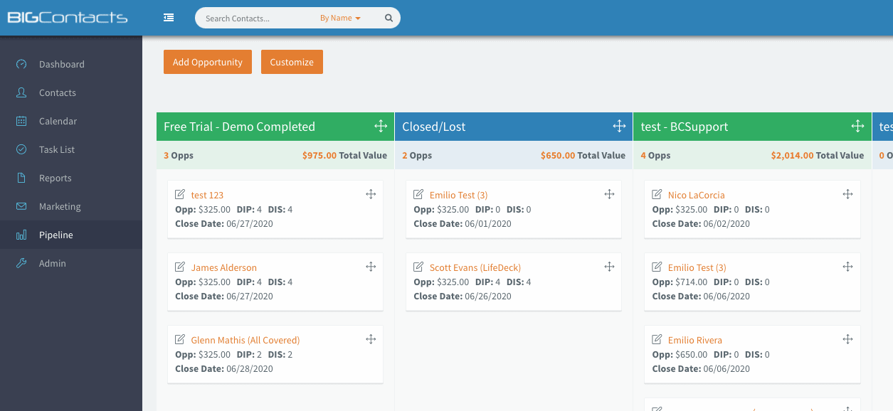Click the Add Opportunity button
The width and height of the screenshot is (893, 411).
pos(208,62)
